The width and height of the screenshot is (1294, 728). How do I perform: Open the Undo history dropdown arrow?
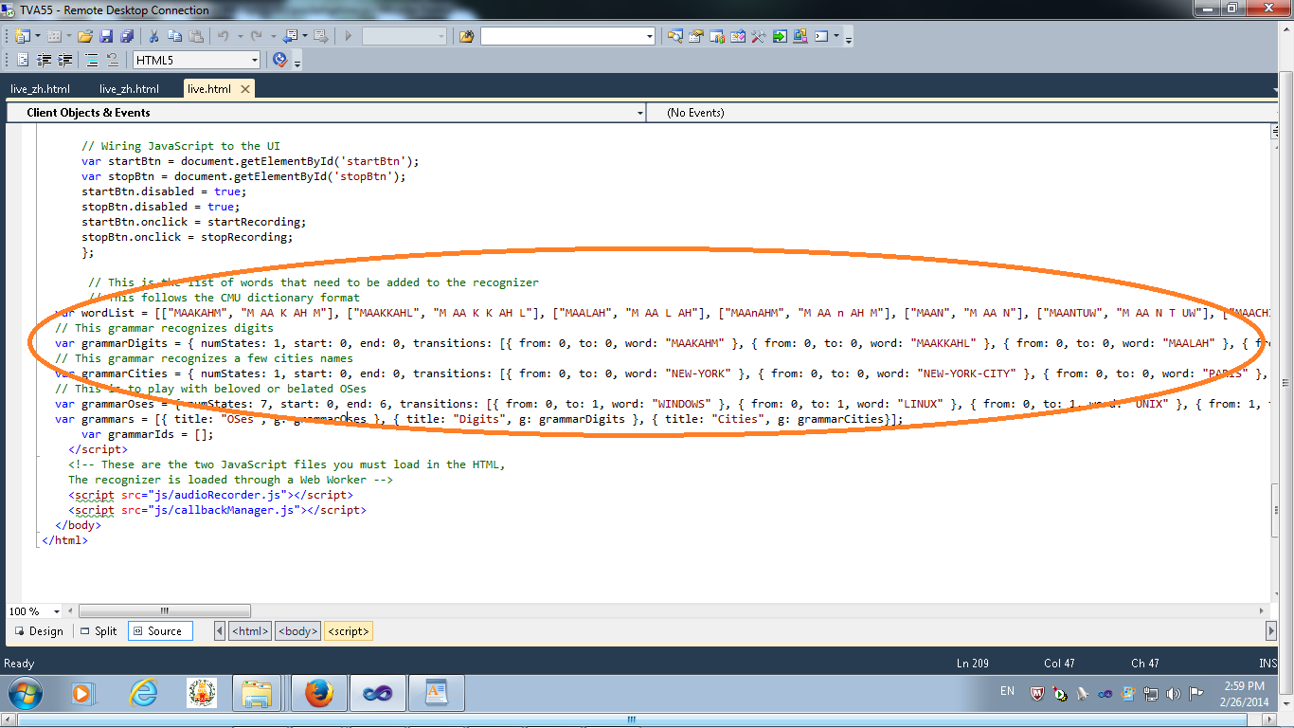240,36
